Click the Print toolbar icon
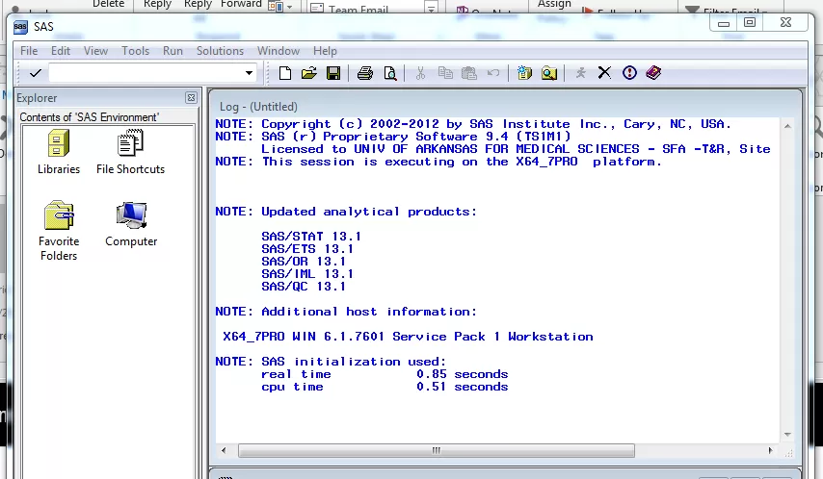Screen dimensions: 823x479 click(365, 73)
